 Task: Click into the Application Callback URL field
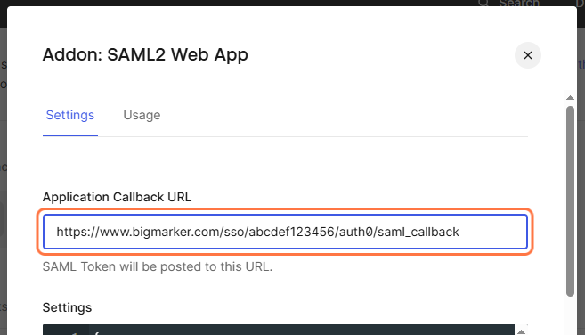coord(285,232)
